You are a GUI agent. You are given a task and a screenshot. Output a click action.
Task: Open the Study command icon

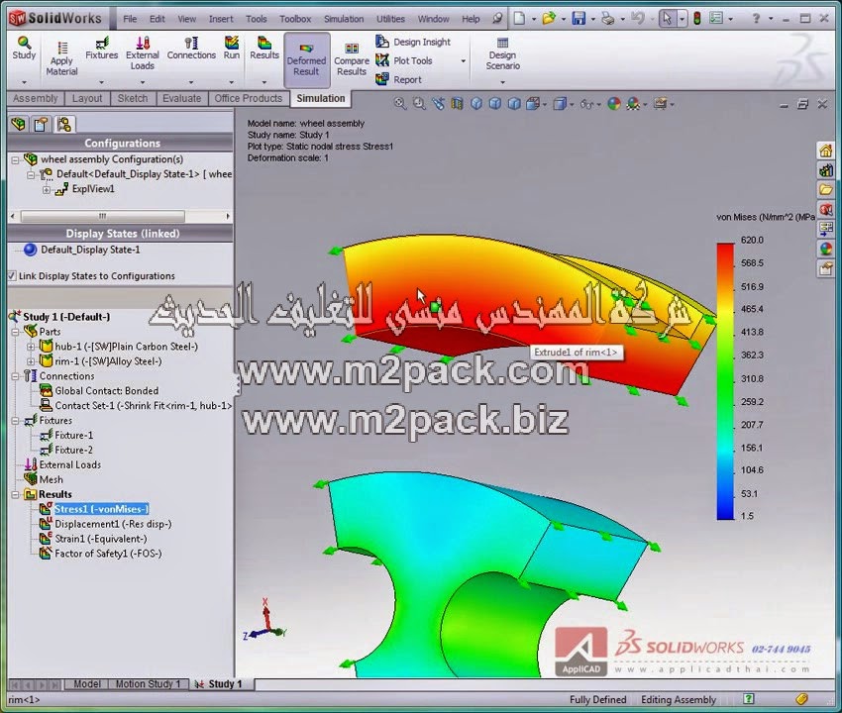coord(24,48)
